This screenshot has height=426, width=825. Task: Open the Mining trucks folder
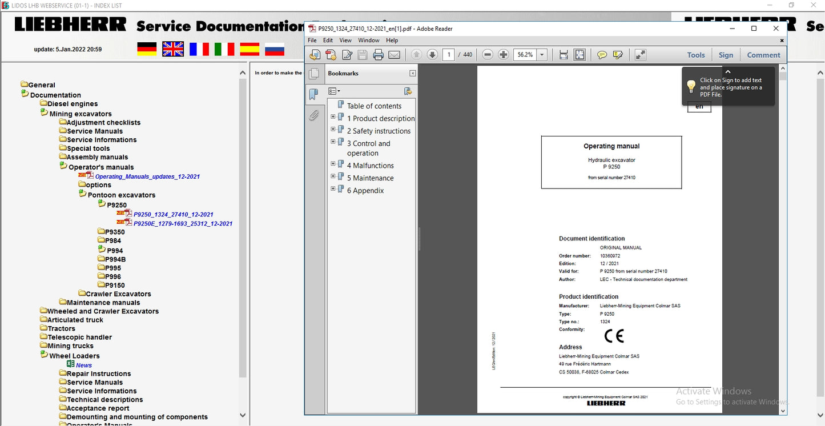coord(70,346)
